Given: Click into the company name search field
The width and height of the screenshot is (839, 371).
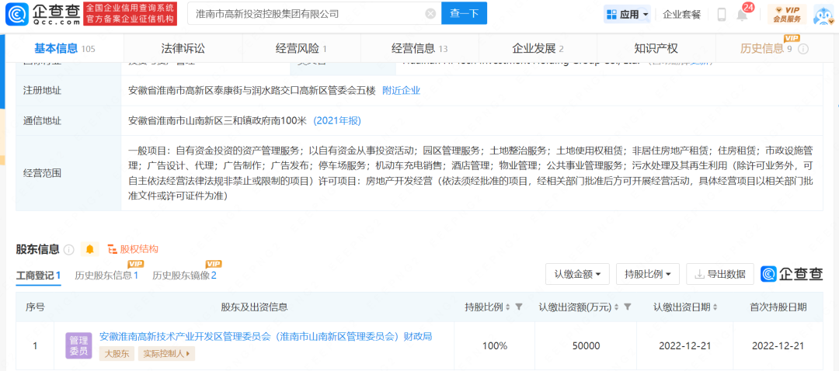Looking at the screenshot, I should 307,14.
